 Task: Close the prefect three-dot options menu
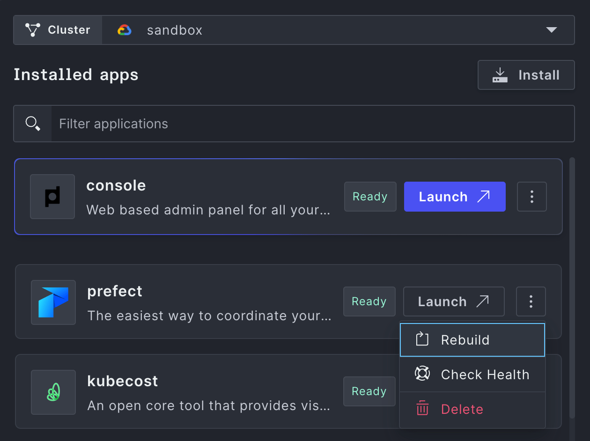point(531,301)
